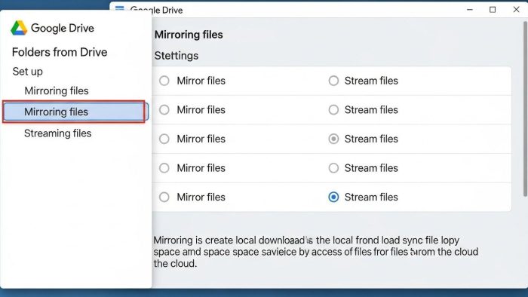Choose Stream files in the second settings row
Viewport: 528px width, 297px height.
click(x=333, y=109)
